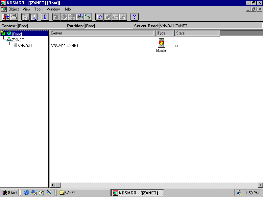Click the horizontal scrollbar thumb
The width and height of the screenshot is (263, 197).
tap(58, 185)
